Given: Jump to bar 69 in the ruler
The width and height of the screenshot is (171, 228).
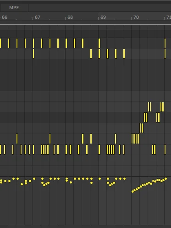Looking at the screenshot, I should point(103,17).
